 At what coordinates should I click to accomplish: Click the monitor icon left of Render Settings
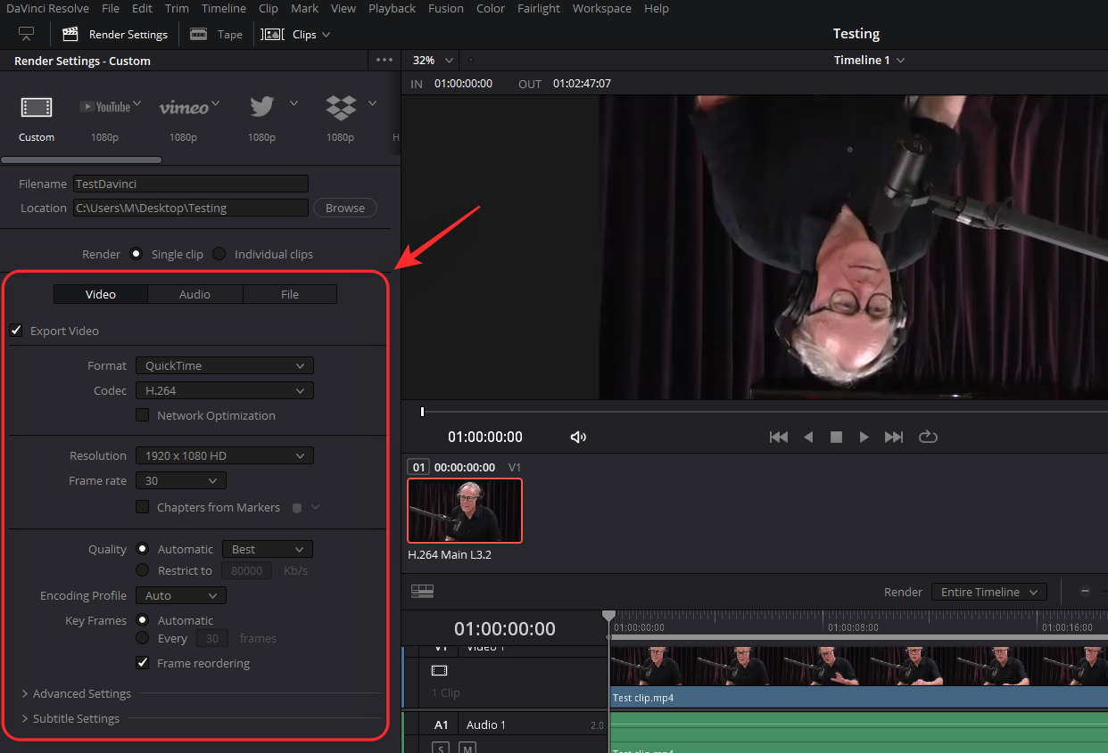point(27,34)
